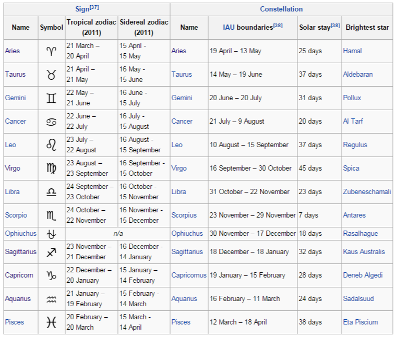The height and width of the screenshot is (337, 396).
Task: Open citation 38 beside Solar stay
Action: [335, 26]
